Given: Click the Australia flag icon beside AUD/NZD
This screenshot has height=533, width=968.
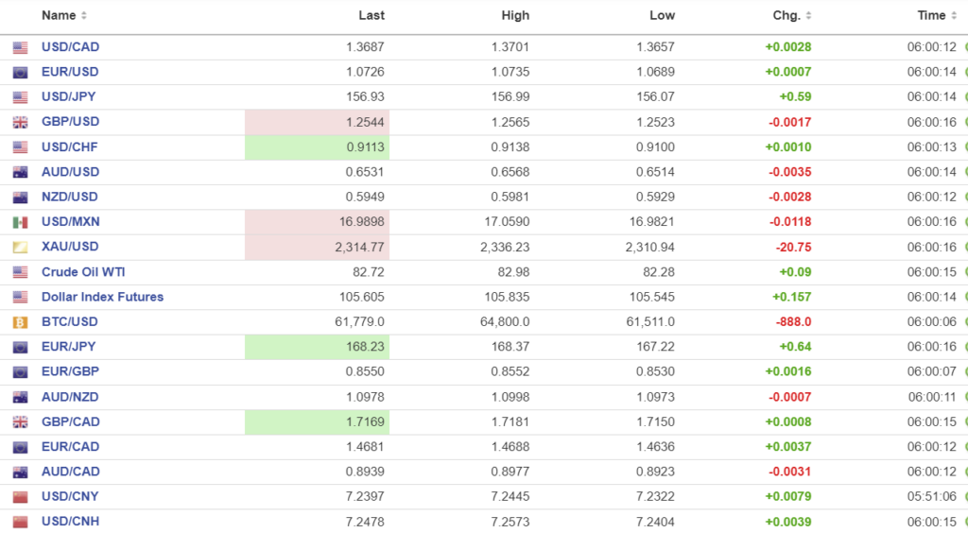Looking at the screenshot, I should tap(20, 397).
